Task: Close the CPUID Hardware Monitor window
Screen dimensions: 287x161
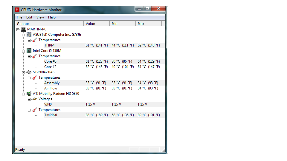Action: 158,9
